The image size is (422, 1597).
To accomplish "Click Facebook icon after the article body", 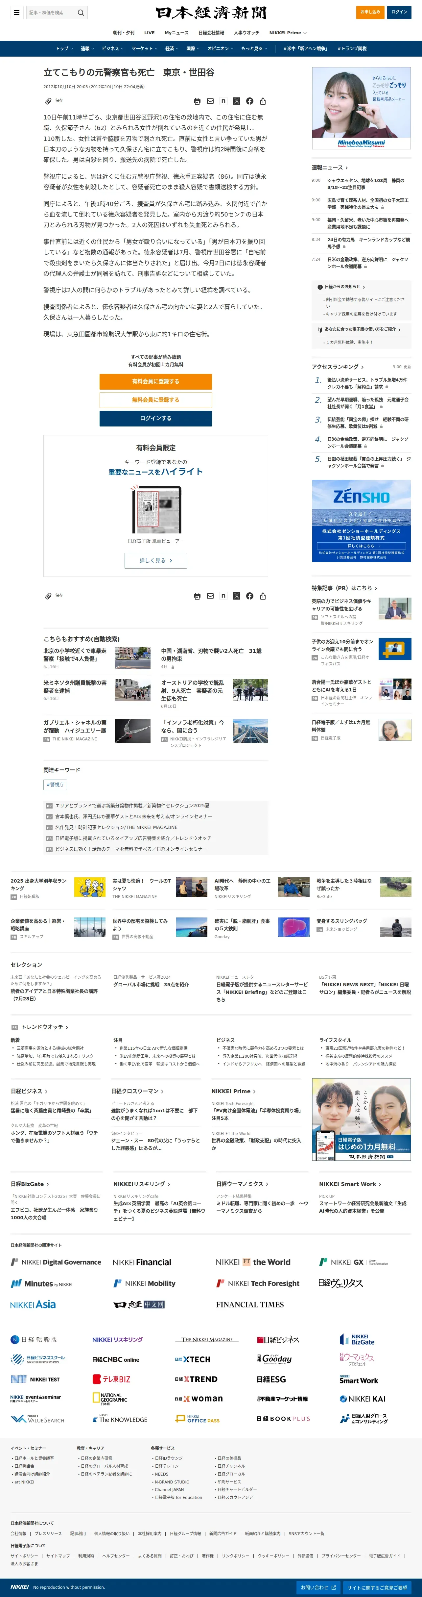I will click(249, 596).
